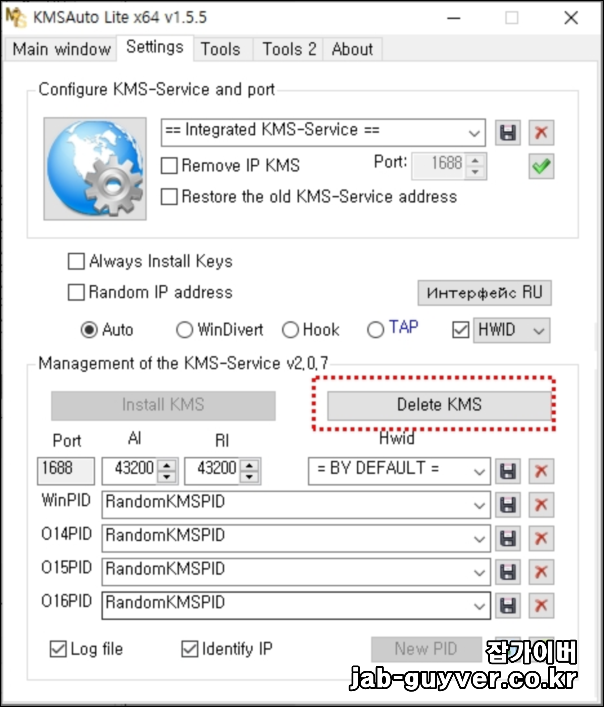Click the New PID button
Image resolution: width=604 pixels, height=707 pixels.
426,649
